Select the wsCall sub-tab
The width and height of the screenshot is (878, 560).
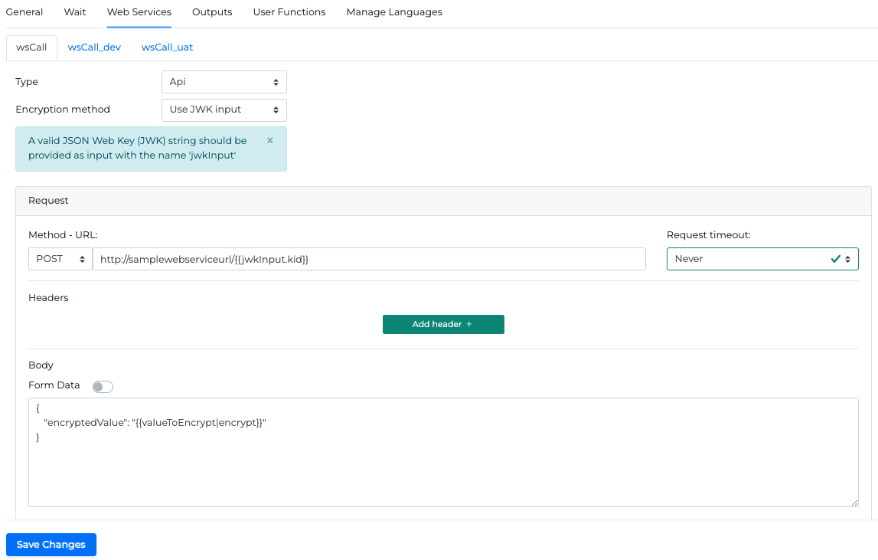coord(31,47)
